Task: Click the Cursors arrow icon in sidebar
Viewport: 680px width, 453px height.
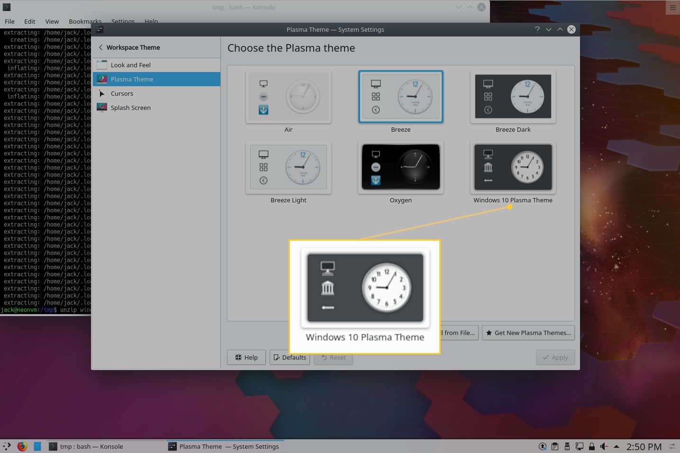Action: pos(102,93)
